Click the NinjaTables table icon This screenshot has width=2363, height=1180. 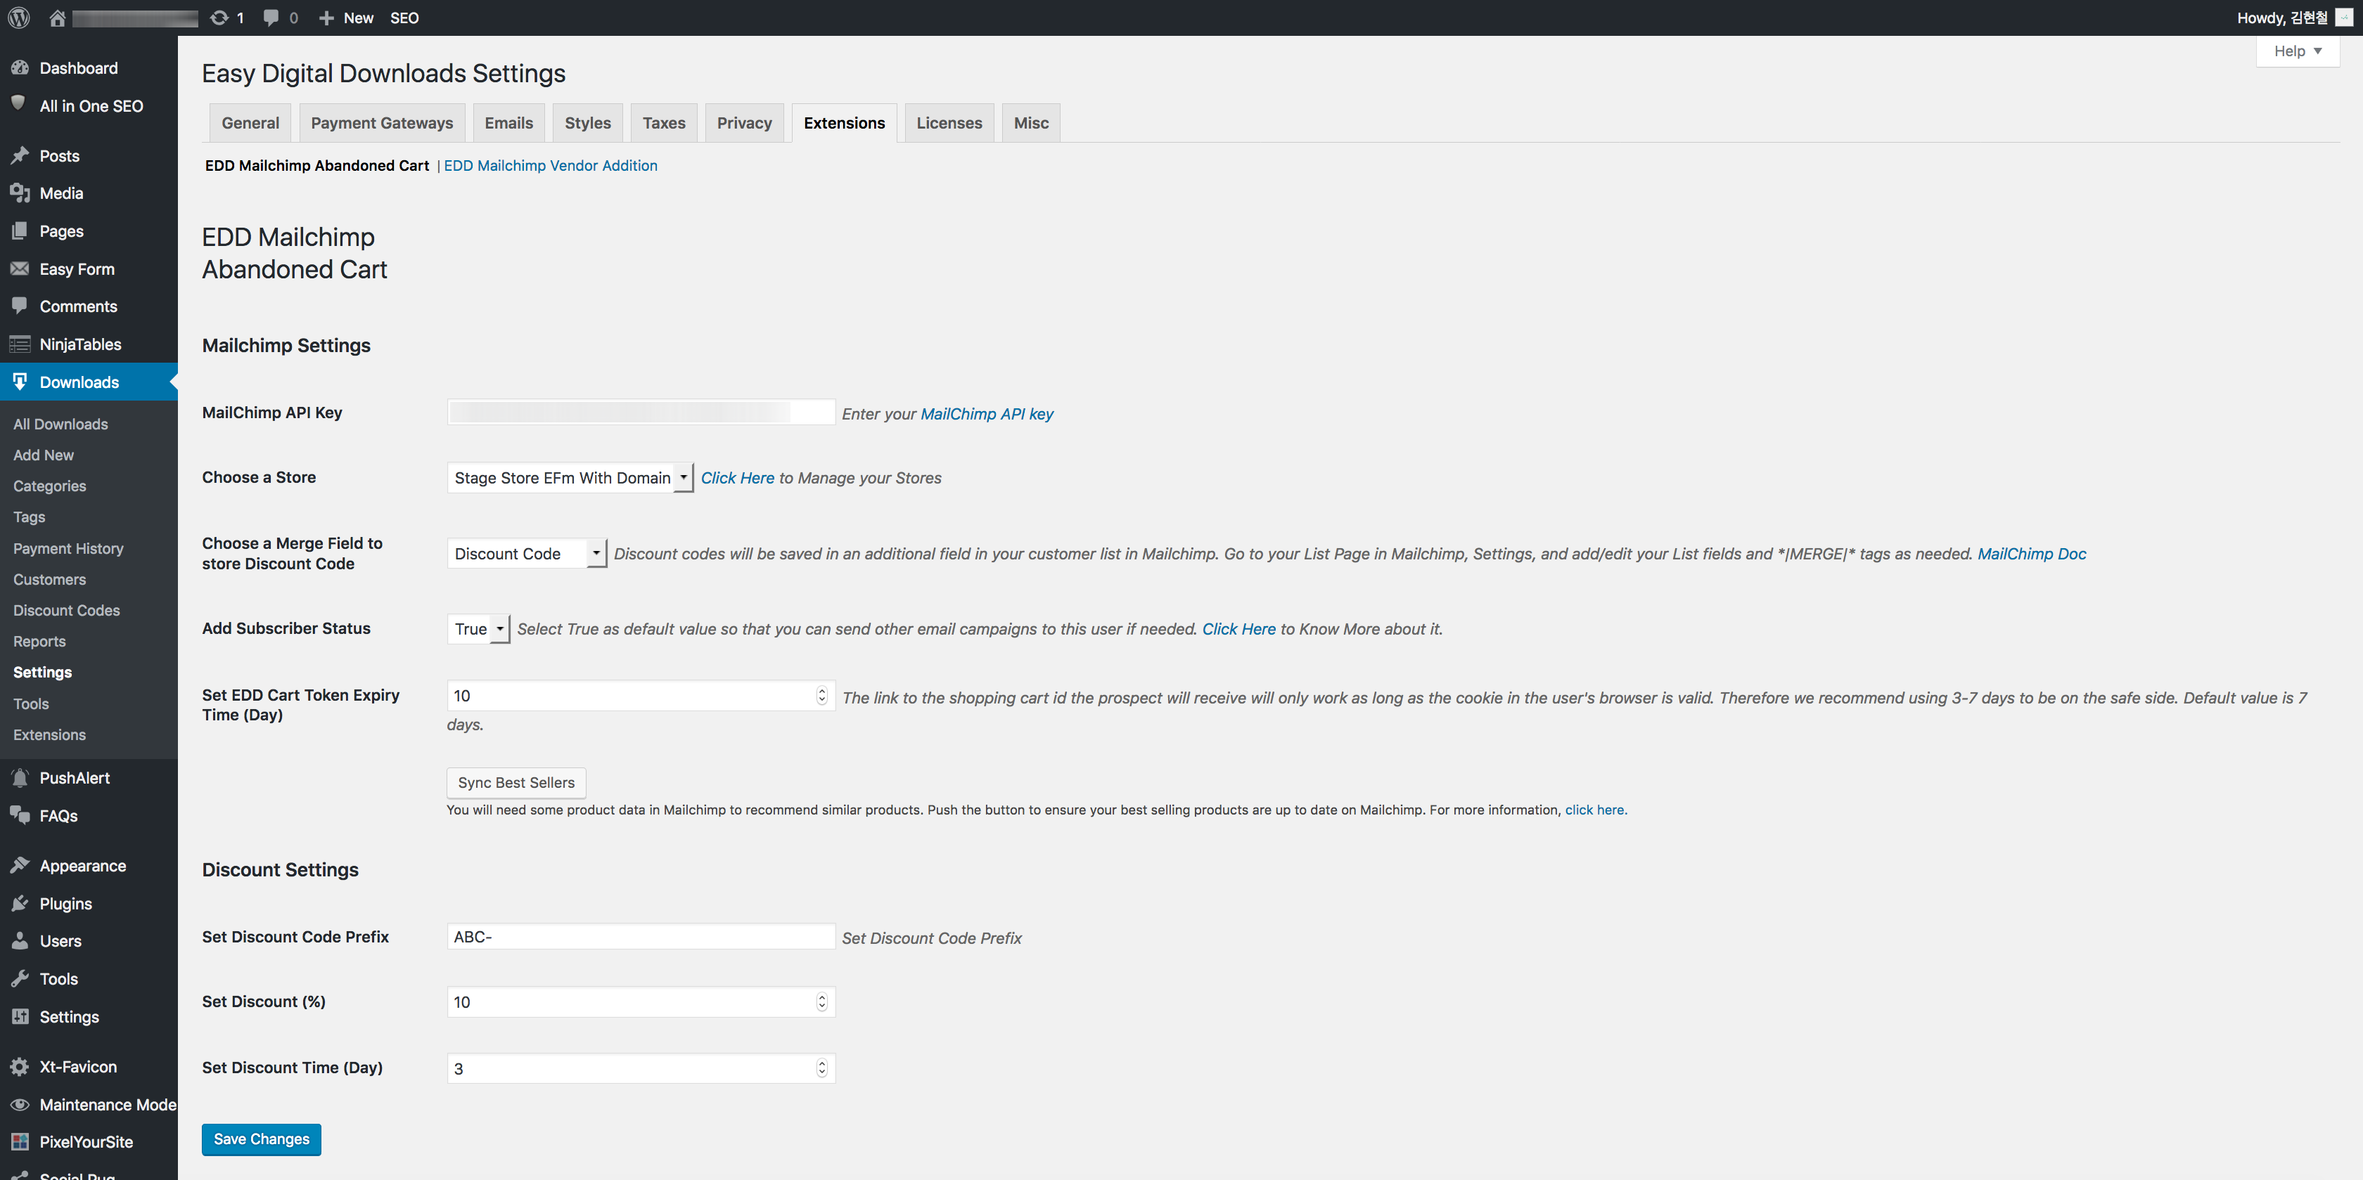pos(19,345)
